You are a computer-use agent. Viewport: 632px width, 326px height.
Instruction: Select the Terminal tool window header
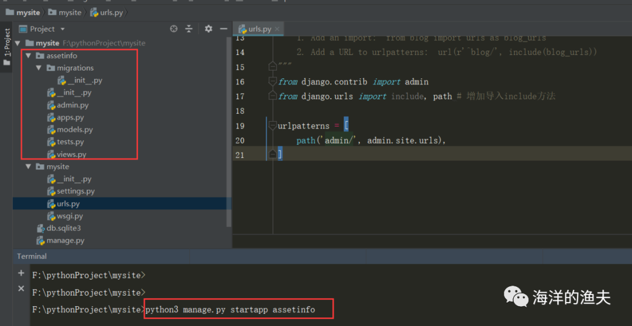(32, 256)
